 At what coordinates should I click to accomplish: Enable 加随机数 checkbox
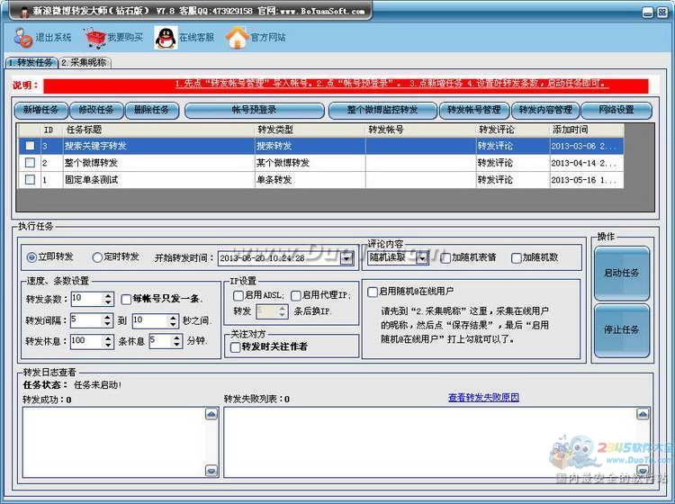click(x=517, y=257)
